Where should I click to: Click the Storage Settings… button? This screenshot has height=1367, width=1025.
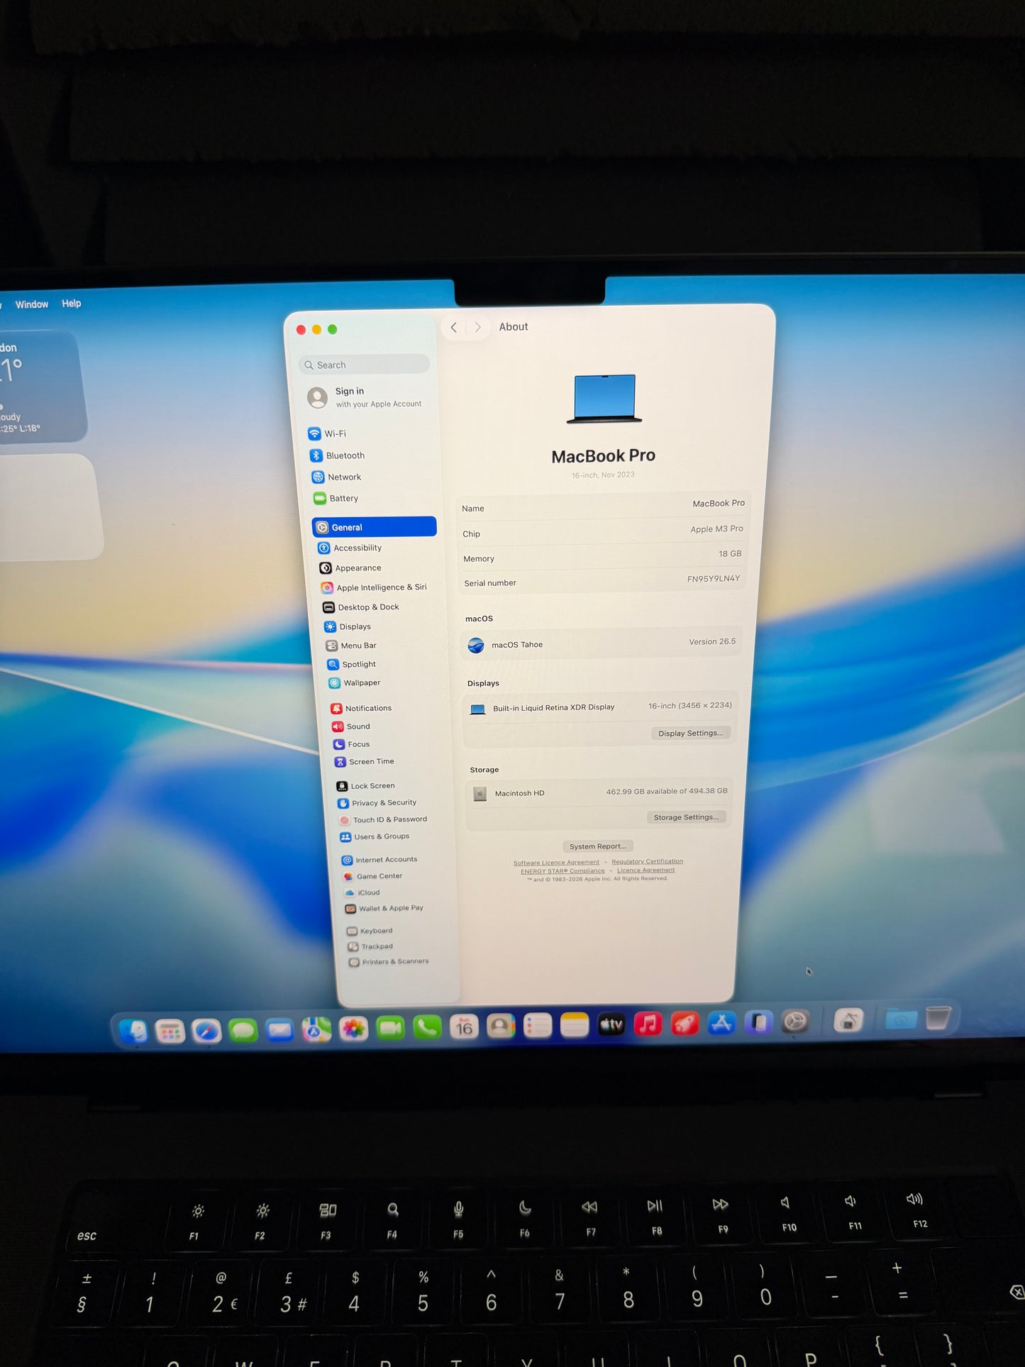pos(686,817)
